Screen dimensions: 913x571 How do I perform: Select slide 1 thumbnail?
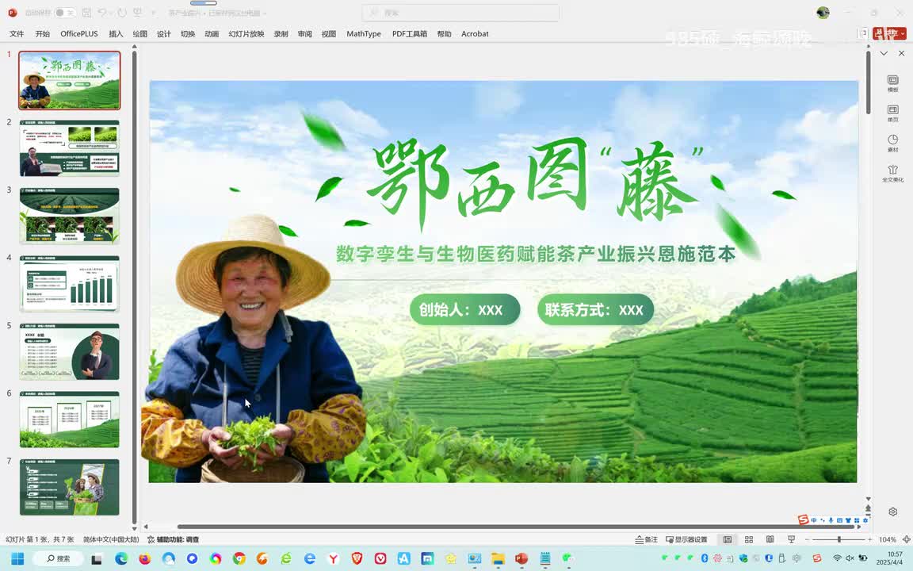pyautogui.click(x=69, y=80)
